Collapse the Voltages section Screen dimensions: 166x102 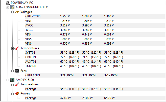click(12, 12)
